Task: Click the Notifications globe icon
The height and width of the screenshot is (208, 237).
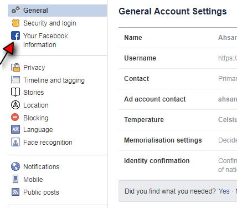Action: pos(16,166)
